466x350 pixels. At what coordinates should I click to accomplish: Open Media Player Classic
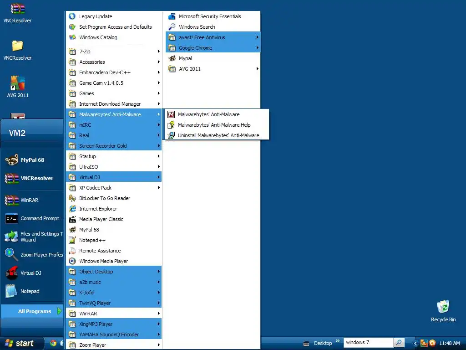pyautogui.click(x=113, y=219)
